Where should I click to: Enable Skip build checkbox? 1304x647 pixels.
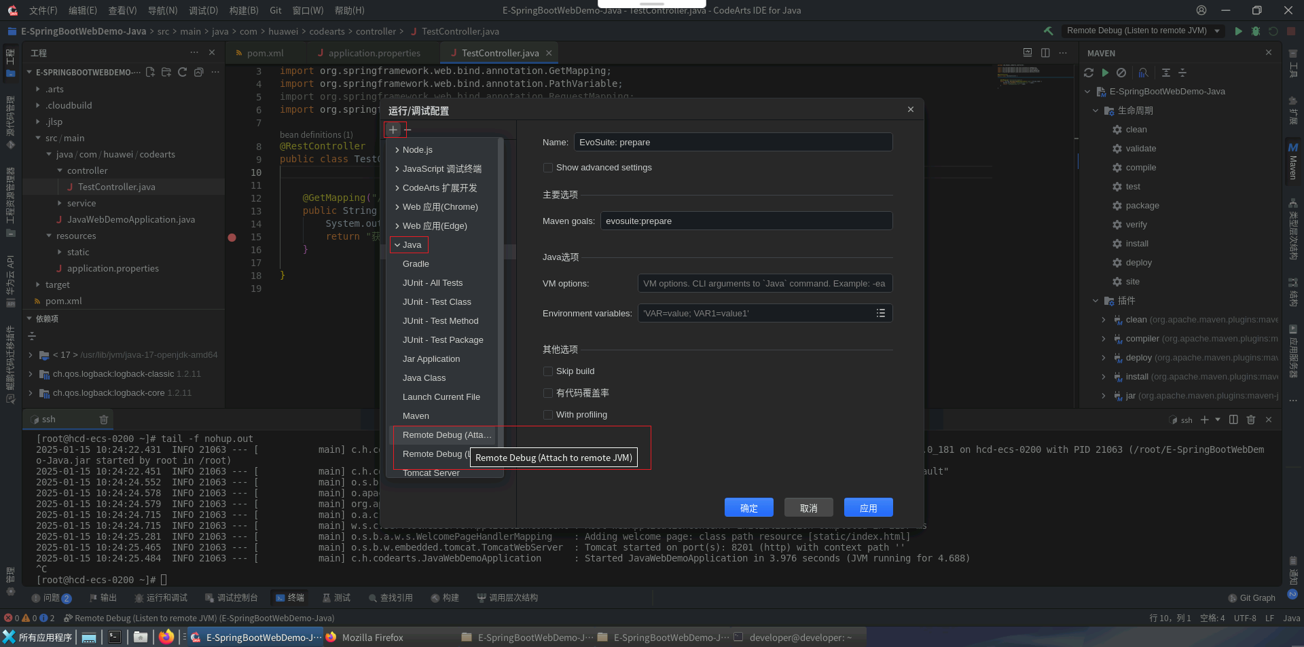[x=548, y=371]
